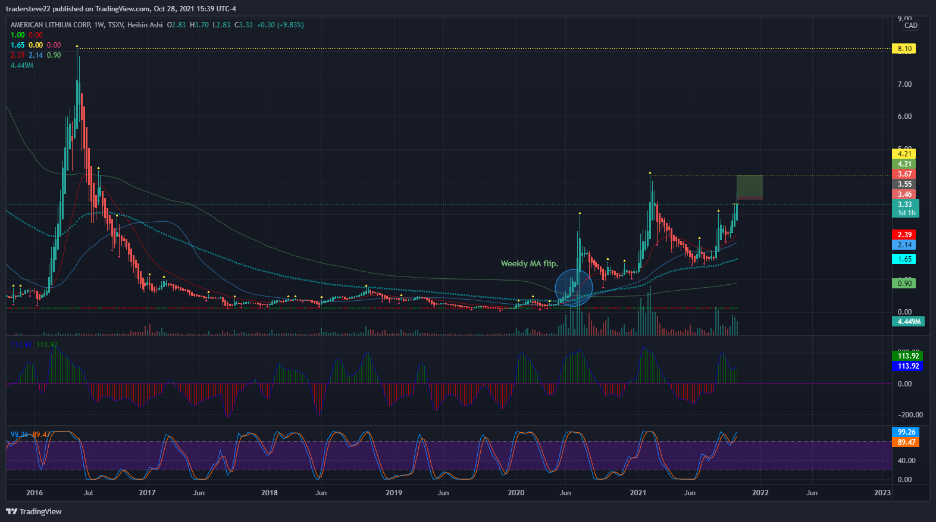Click the green 113.92 indicator label
936x522 pixels.
907,356
